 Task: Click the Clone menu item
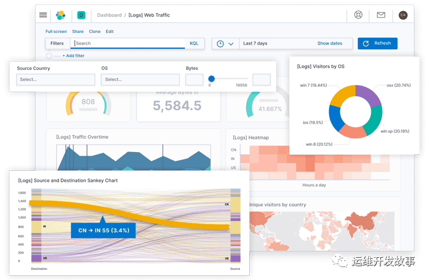pos(95,32)
